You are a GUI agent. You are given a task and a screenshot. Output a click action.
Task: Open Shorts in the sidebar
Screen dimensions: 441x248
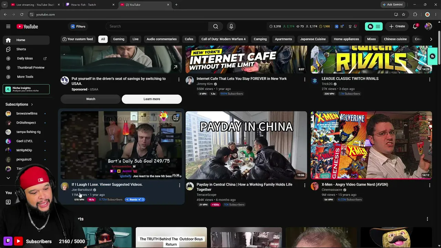[x=26, y=49]
